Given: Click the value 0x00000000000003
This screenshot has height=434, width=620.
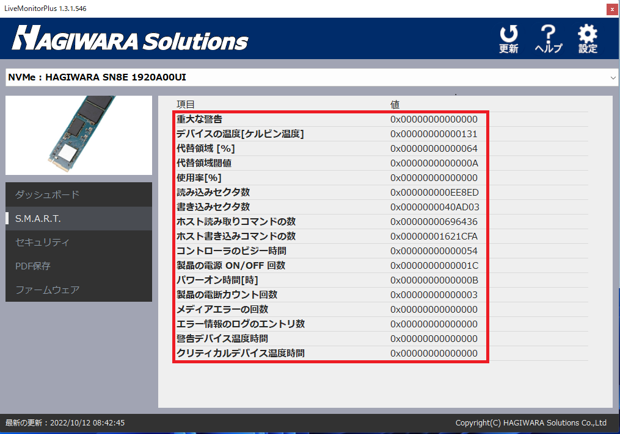Looking at the screenshot, I should 434,294.
